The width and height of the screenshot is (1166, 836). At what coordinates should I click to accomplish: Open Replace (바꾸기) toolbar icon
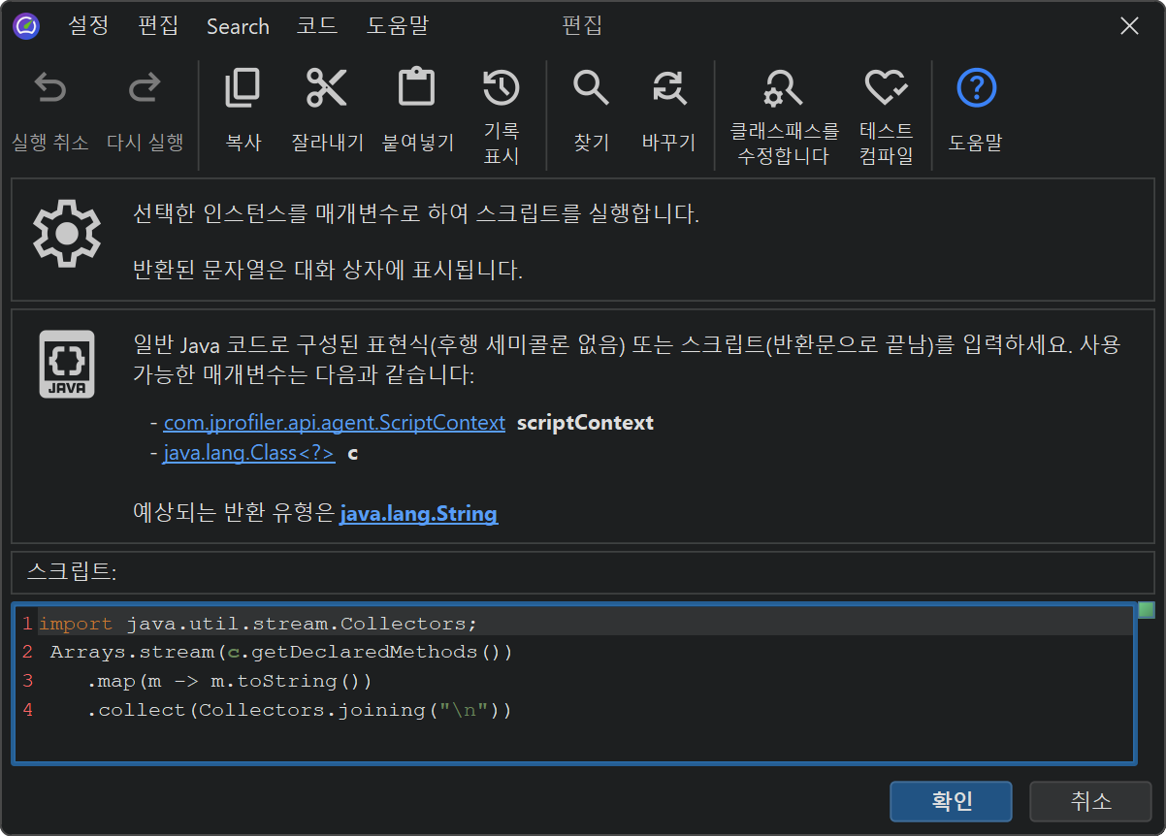coord(668,88)
